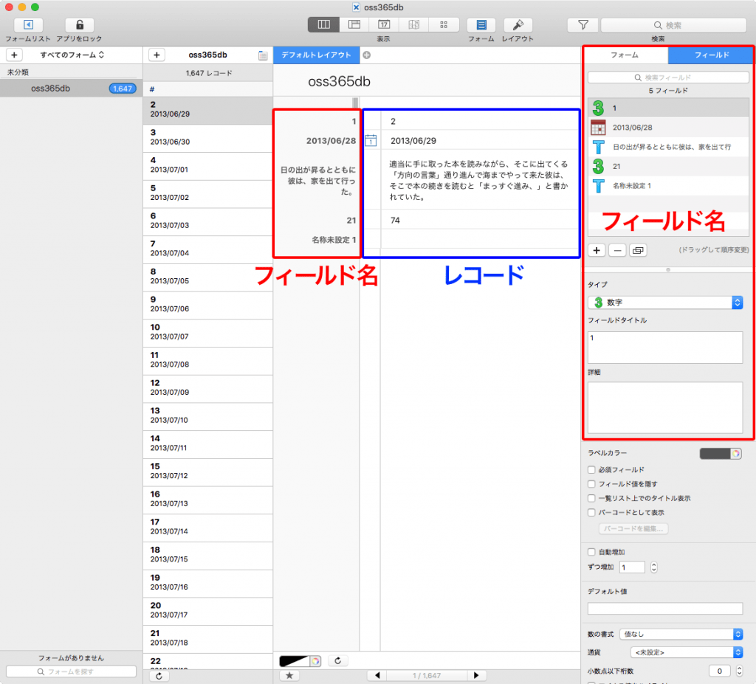Add a new field with plus button
756x684 pixels.
pyautogui.click(x=597, y=250)
